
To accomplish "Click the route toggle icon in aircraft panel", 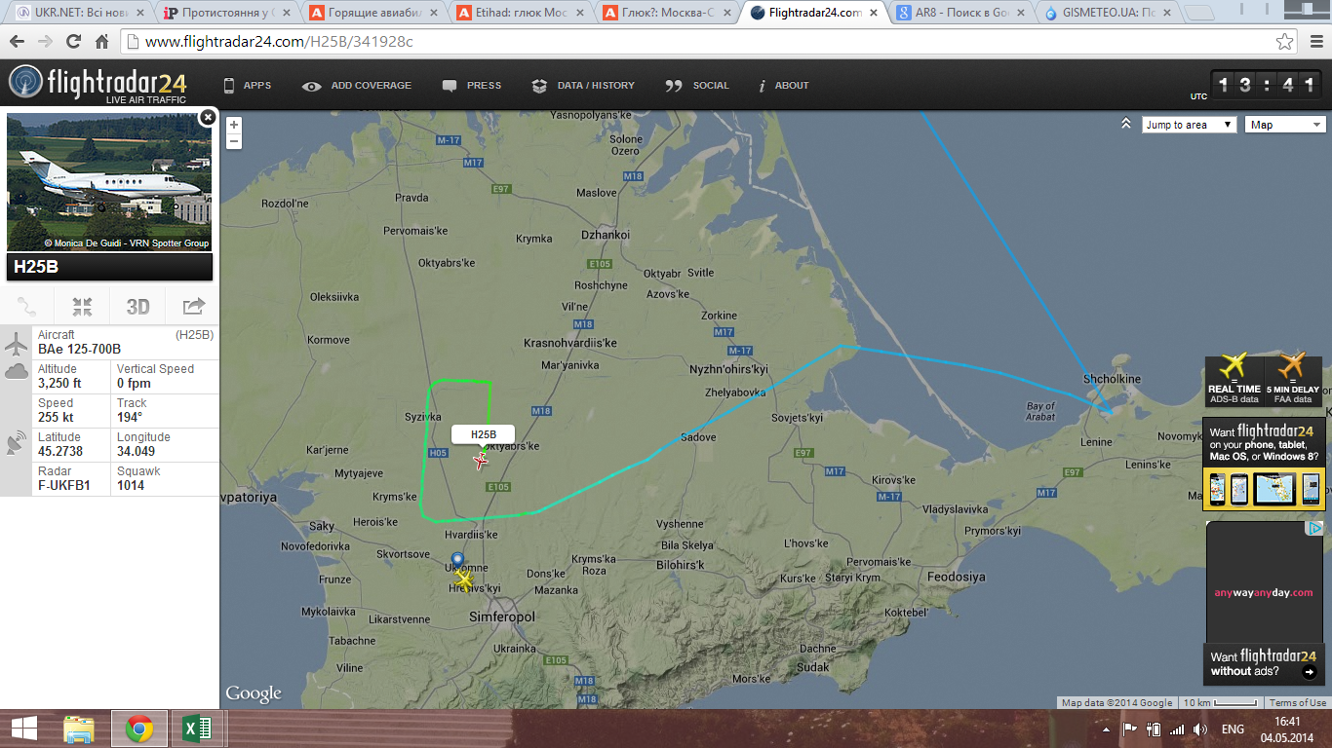I will click(x=26, y=307).
